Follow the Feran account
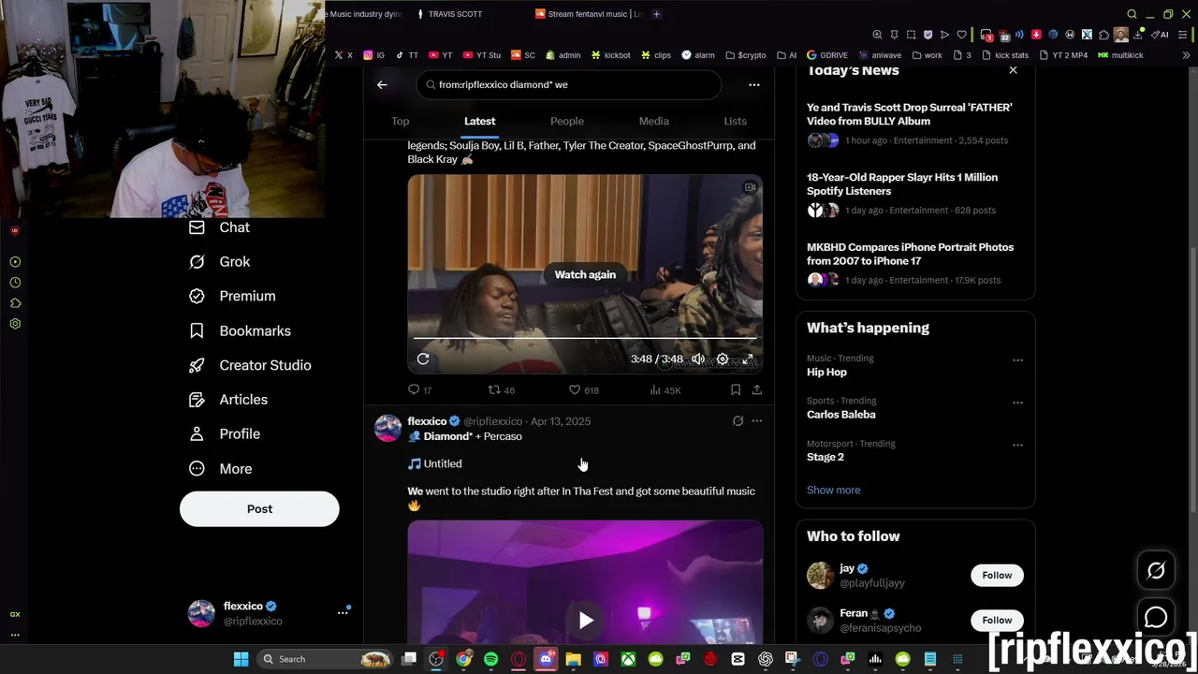The height and width of the screenshot is (674, 1198). 997,620
